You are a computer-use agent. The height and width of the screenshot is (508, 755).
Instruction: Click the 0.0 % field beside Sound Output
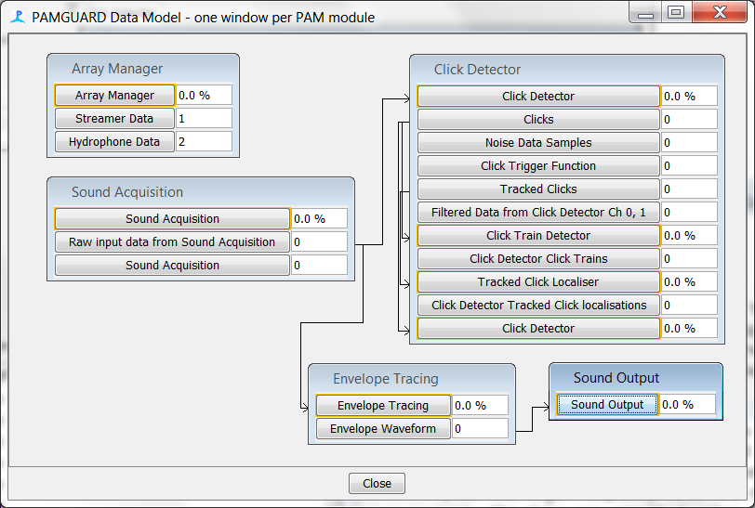tap(687, 404)
